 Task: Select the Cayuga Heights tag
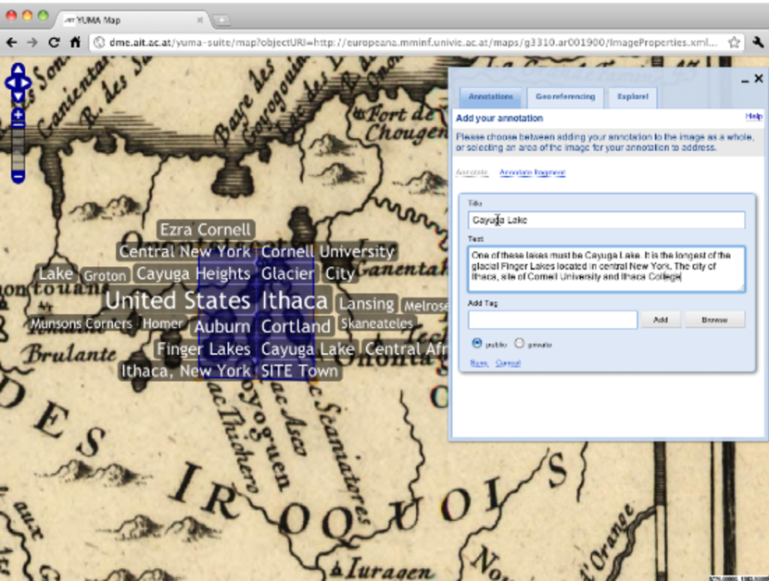click(194, 273)
